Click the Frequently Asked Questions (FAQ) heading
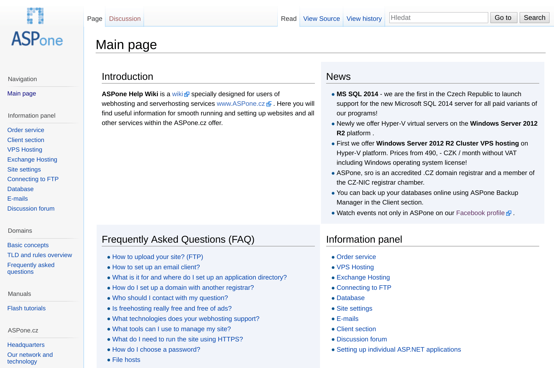The image size is (554, 368). [178, 239]
